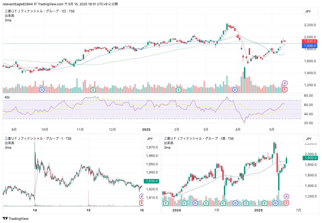322x223 pixels.
Task: Click the publish info text at the top
Action: [x=60, y=4]
